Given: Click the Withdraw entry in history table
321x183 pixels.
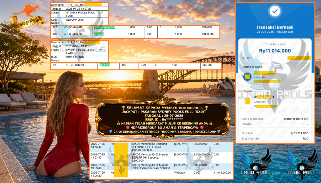Looking at the screenshot, I should click(x=180, y=173).
